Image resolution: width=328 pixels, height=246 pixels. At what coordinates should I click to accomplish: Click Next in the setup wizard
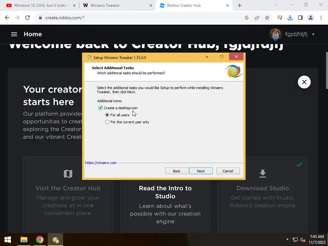tap(201, 171)
